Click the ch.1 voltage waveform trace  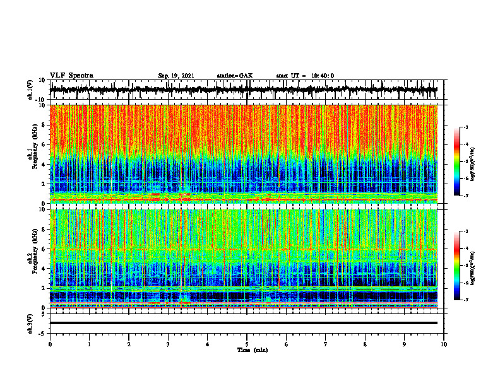pyautogui.click(x=243, y=90)
